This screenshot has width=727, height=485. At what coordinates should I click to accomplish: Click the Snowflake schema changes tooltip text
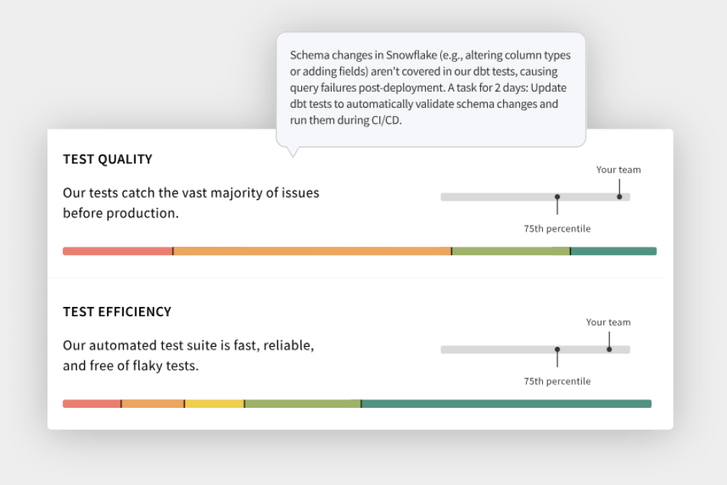[x=430, y=89]
